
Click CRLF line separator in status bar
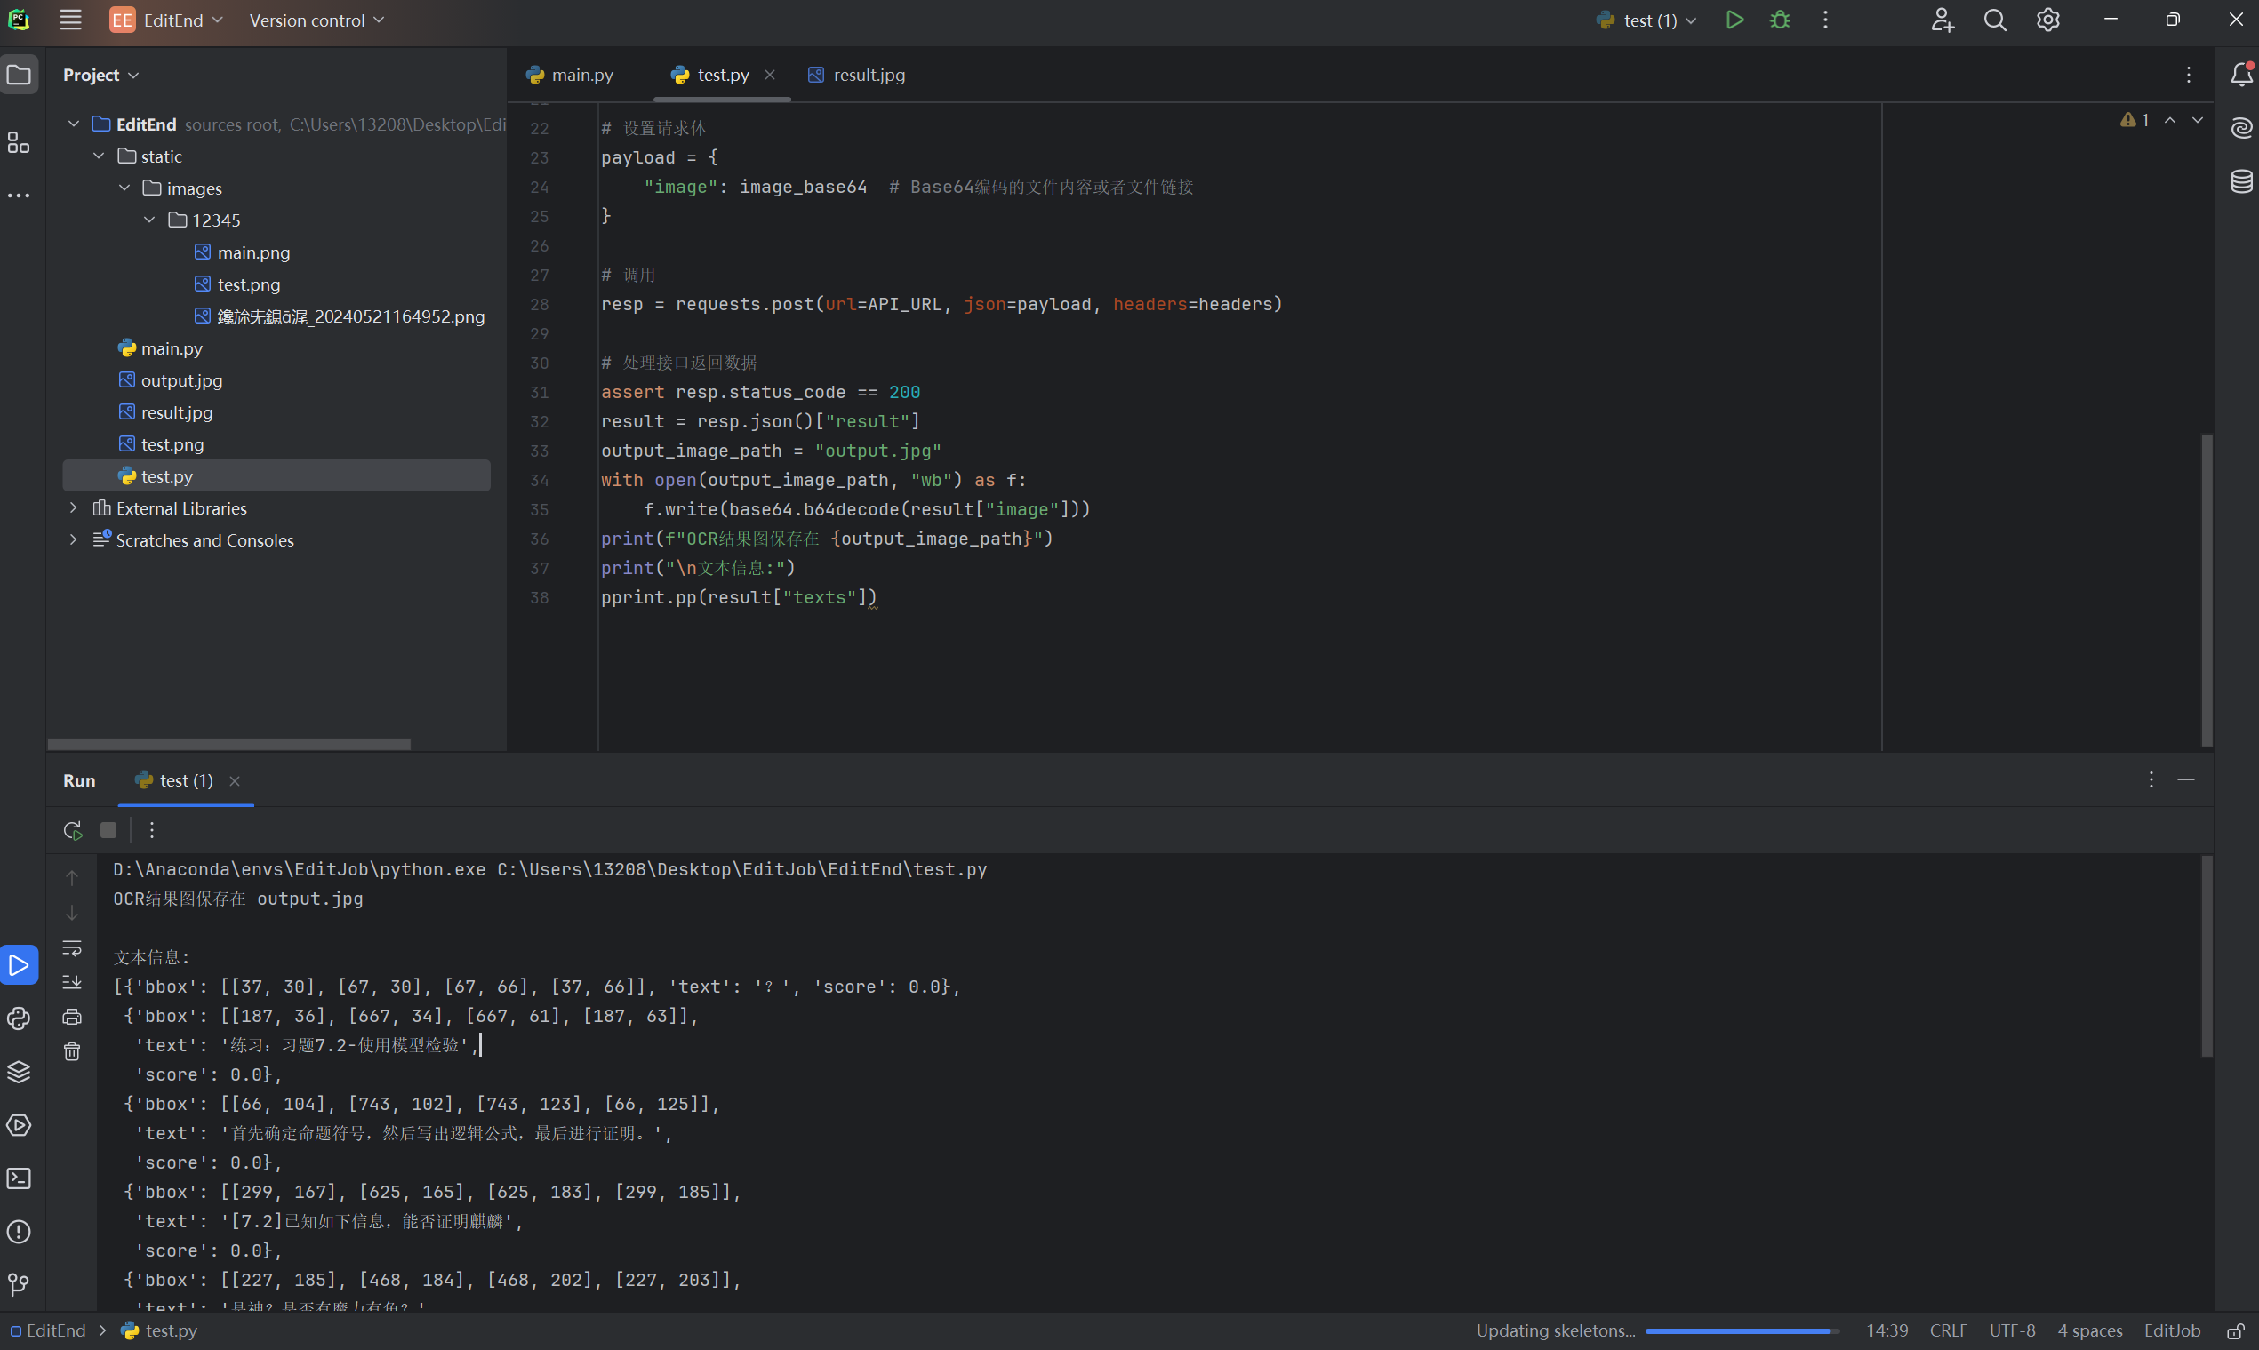1948,1331
